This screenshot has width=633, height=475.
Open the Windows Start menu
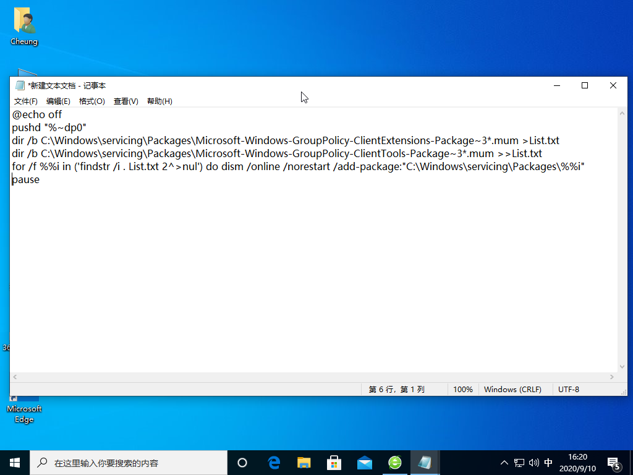click(15, 462)
